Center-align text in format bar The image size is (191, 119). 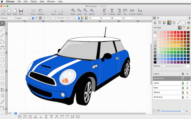click(x=40, y=18)
